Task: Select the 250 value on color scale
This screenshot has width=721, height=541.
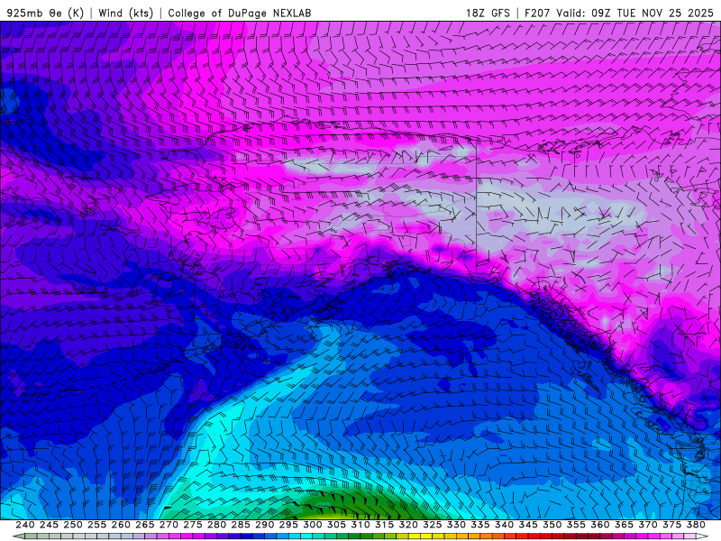Action: click(x=73, y=525)
